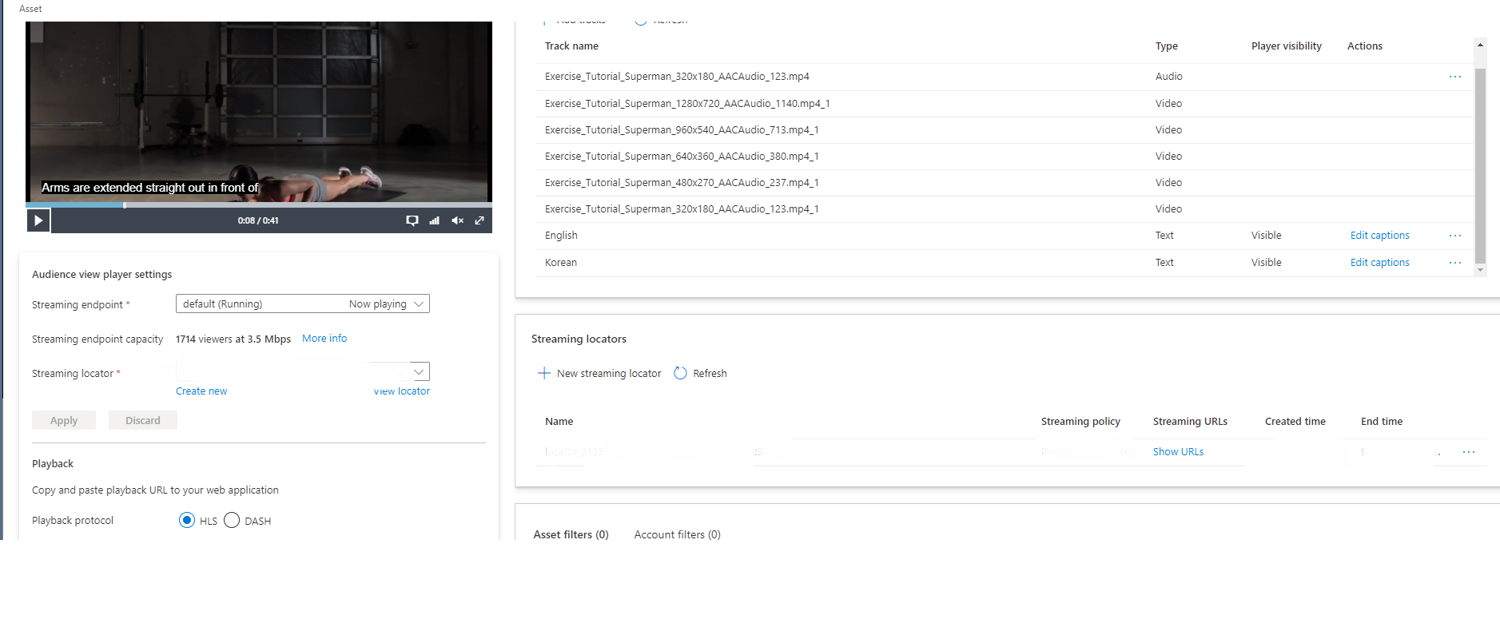Click the New streaming locator label
The height and width of the screenshot is (619, 1500).
[609, 373]
